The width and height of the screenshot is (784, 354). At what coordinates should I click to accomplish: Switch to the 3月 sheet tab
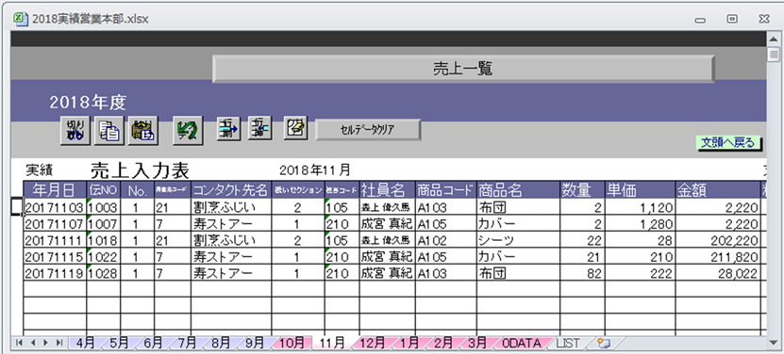[x=477, y=343]
